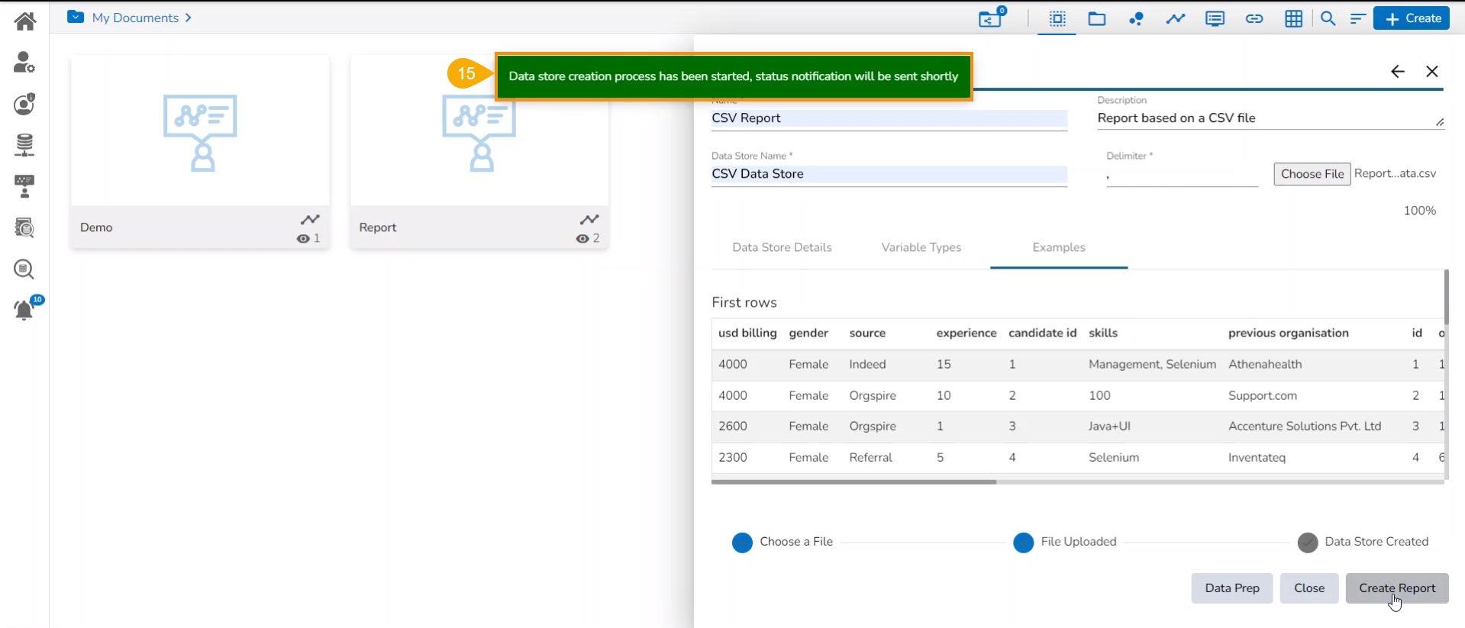
Task: Click the Data Store Created step indicator
Action: (1308, 543)
